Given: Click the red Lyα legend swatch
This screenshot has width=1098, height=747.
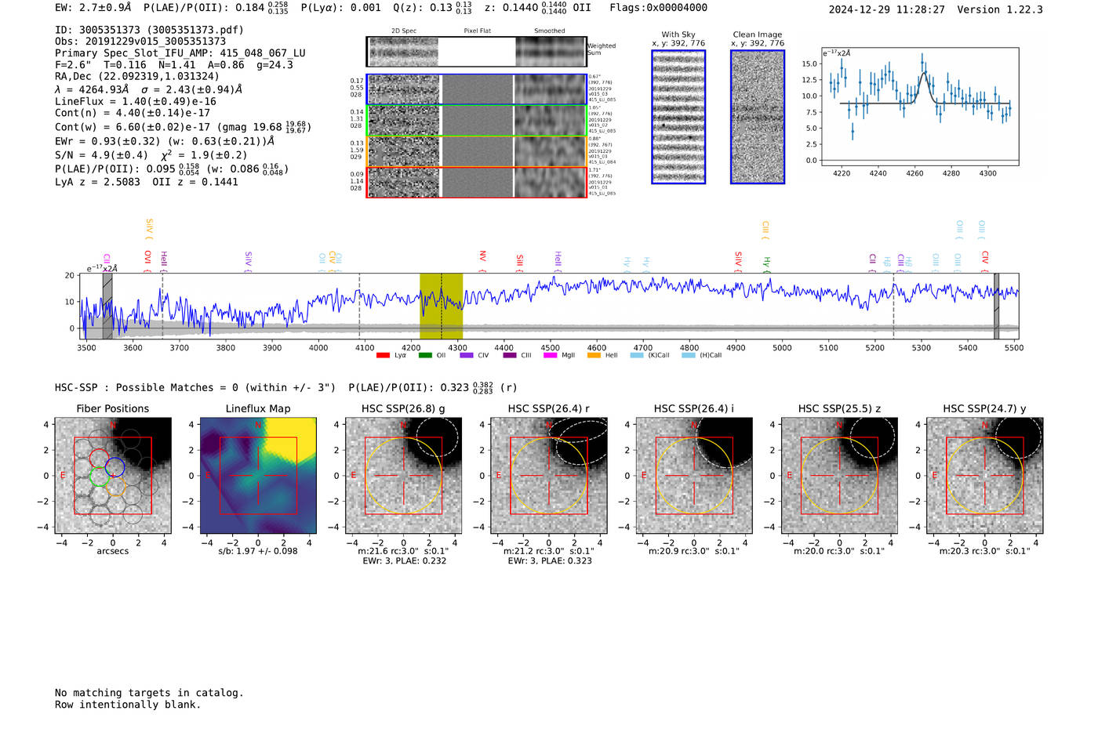Looking at the screenshot, I should [383, 356].
